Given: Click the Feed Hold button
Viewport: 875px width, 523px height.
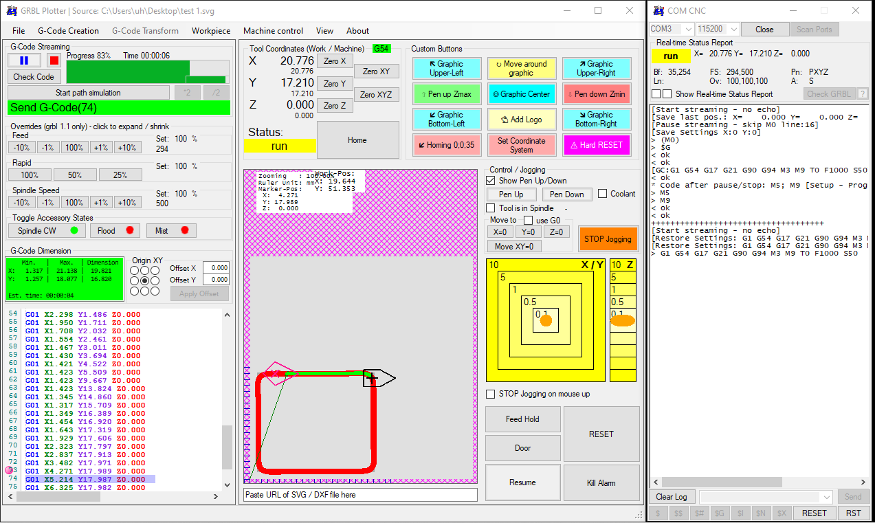Looking at the screenshot, I should 522,419.
